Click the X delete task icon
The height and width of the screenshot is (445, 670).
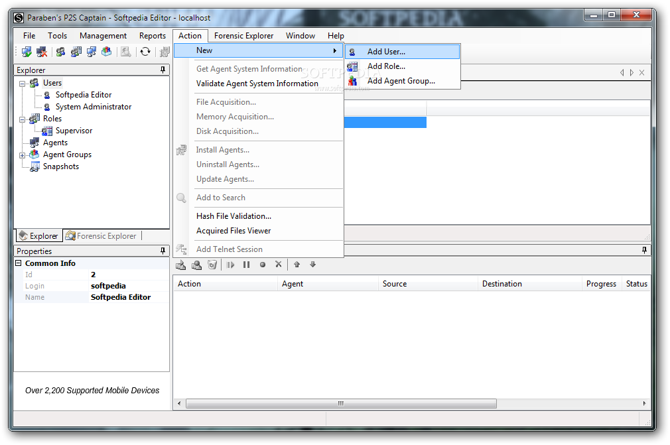point(278,265)
